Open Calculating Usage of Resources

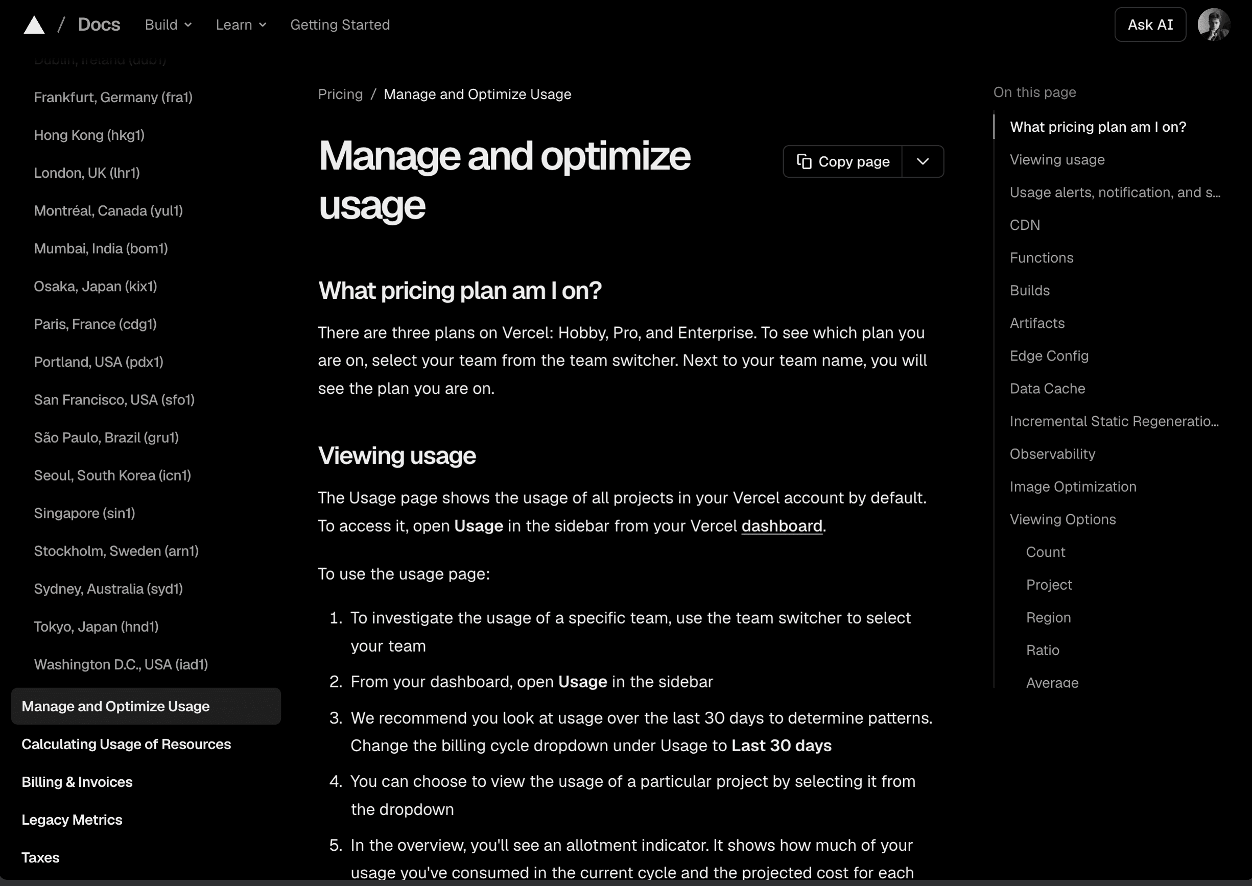pos(126,744)
